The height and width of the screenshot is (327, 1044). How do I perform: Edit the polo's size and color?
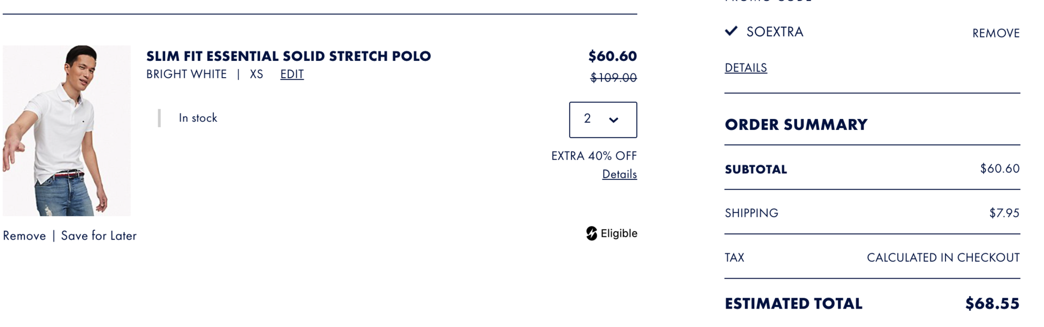(x=292, y=74)
